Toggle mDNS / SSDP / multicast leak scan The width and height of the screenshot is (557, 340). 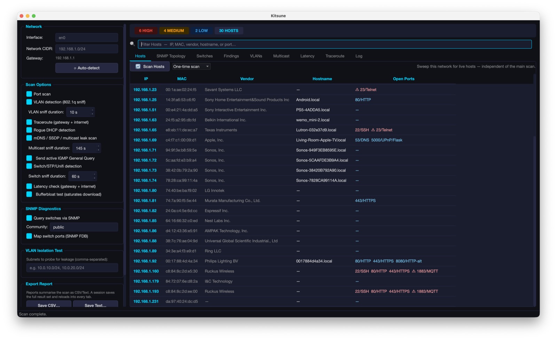pos(29,138)
